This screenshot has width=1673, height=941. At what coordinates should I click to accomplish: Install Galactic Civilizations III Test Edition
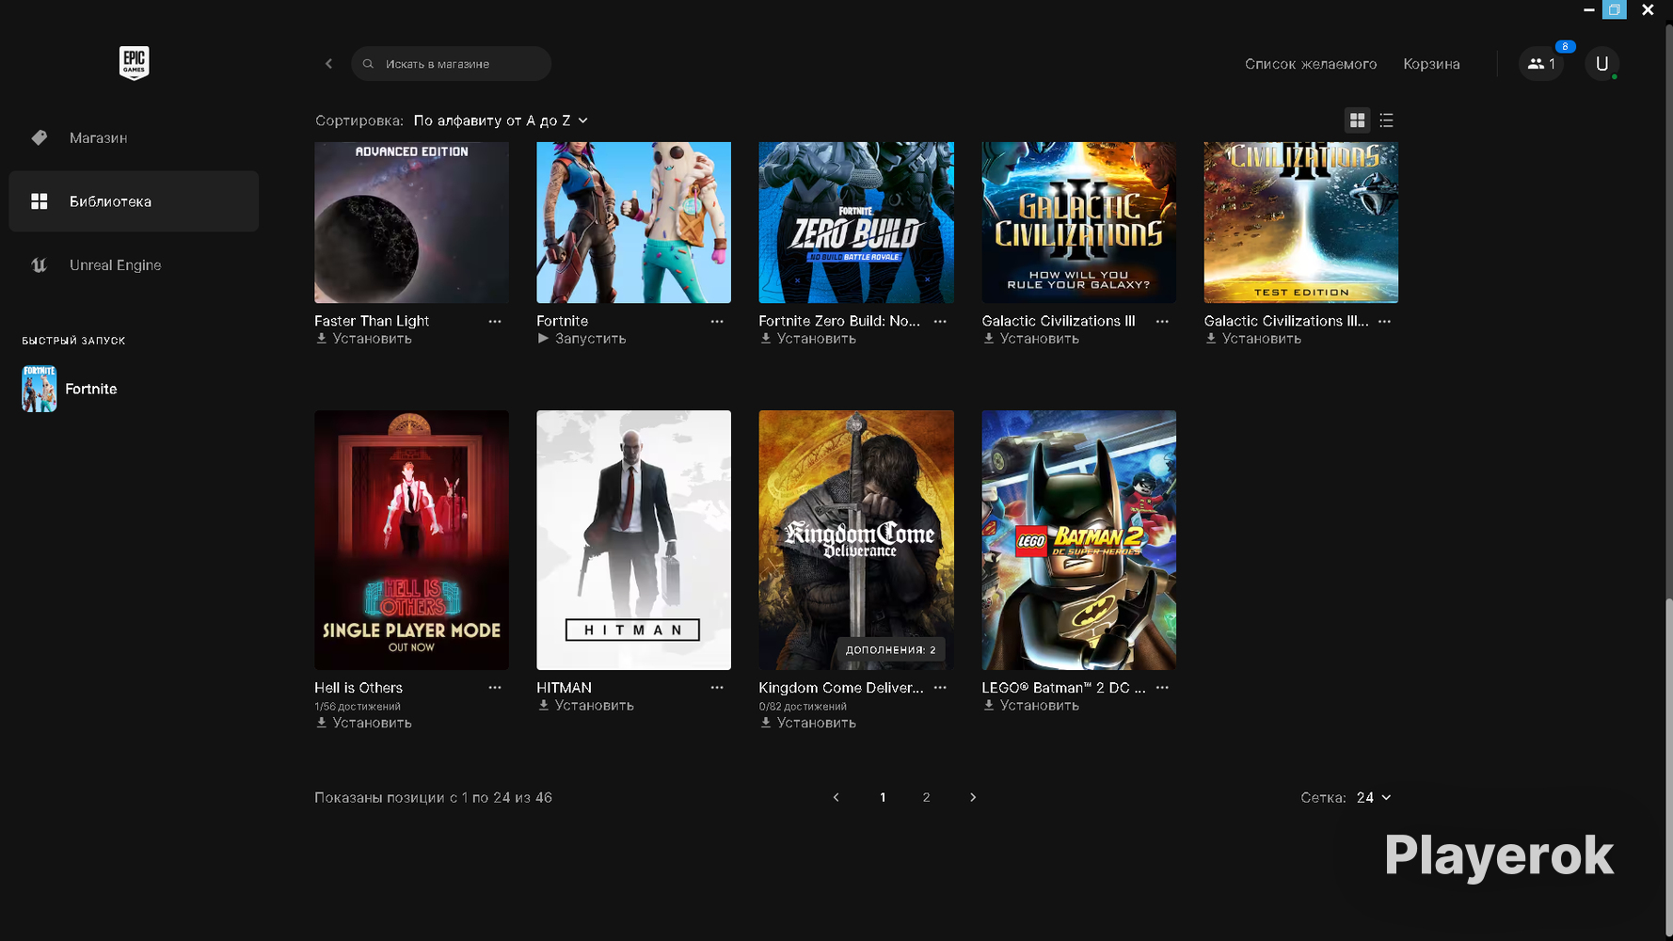coord(1253,339)
